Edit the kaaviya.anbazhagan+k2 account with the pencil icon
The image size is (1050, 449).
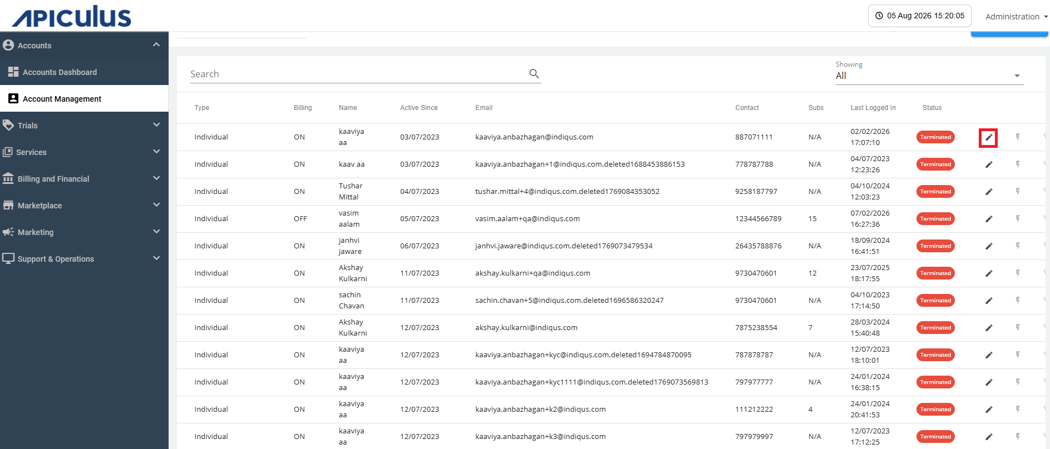(988, 410)
